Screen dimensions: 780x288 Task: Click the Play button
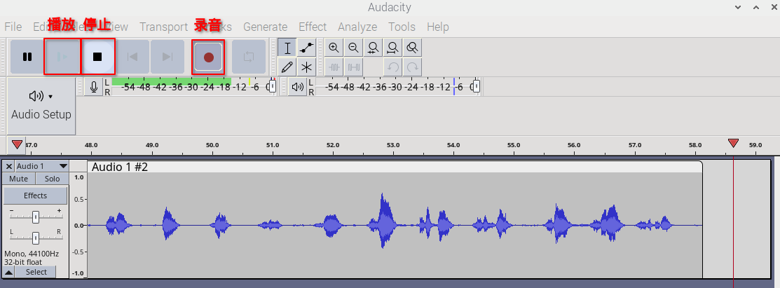click(x=62, y=57)
